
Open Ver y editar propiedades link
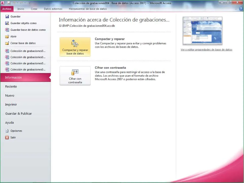point(206,50)
